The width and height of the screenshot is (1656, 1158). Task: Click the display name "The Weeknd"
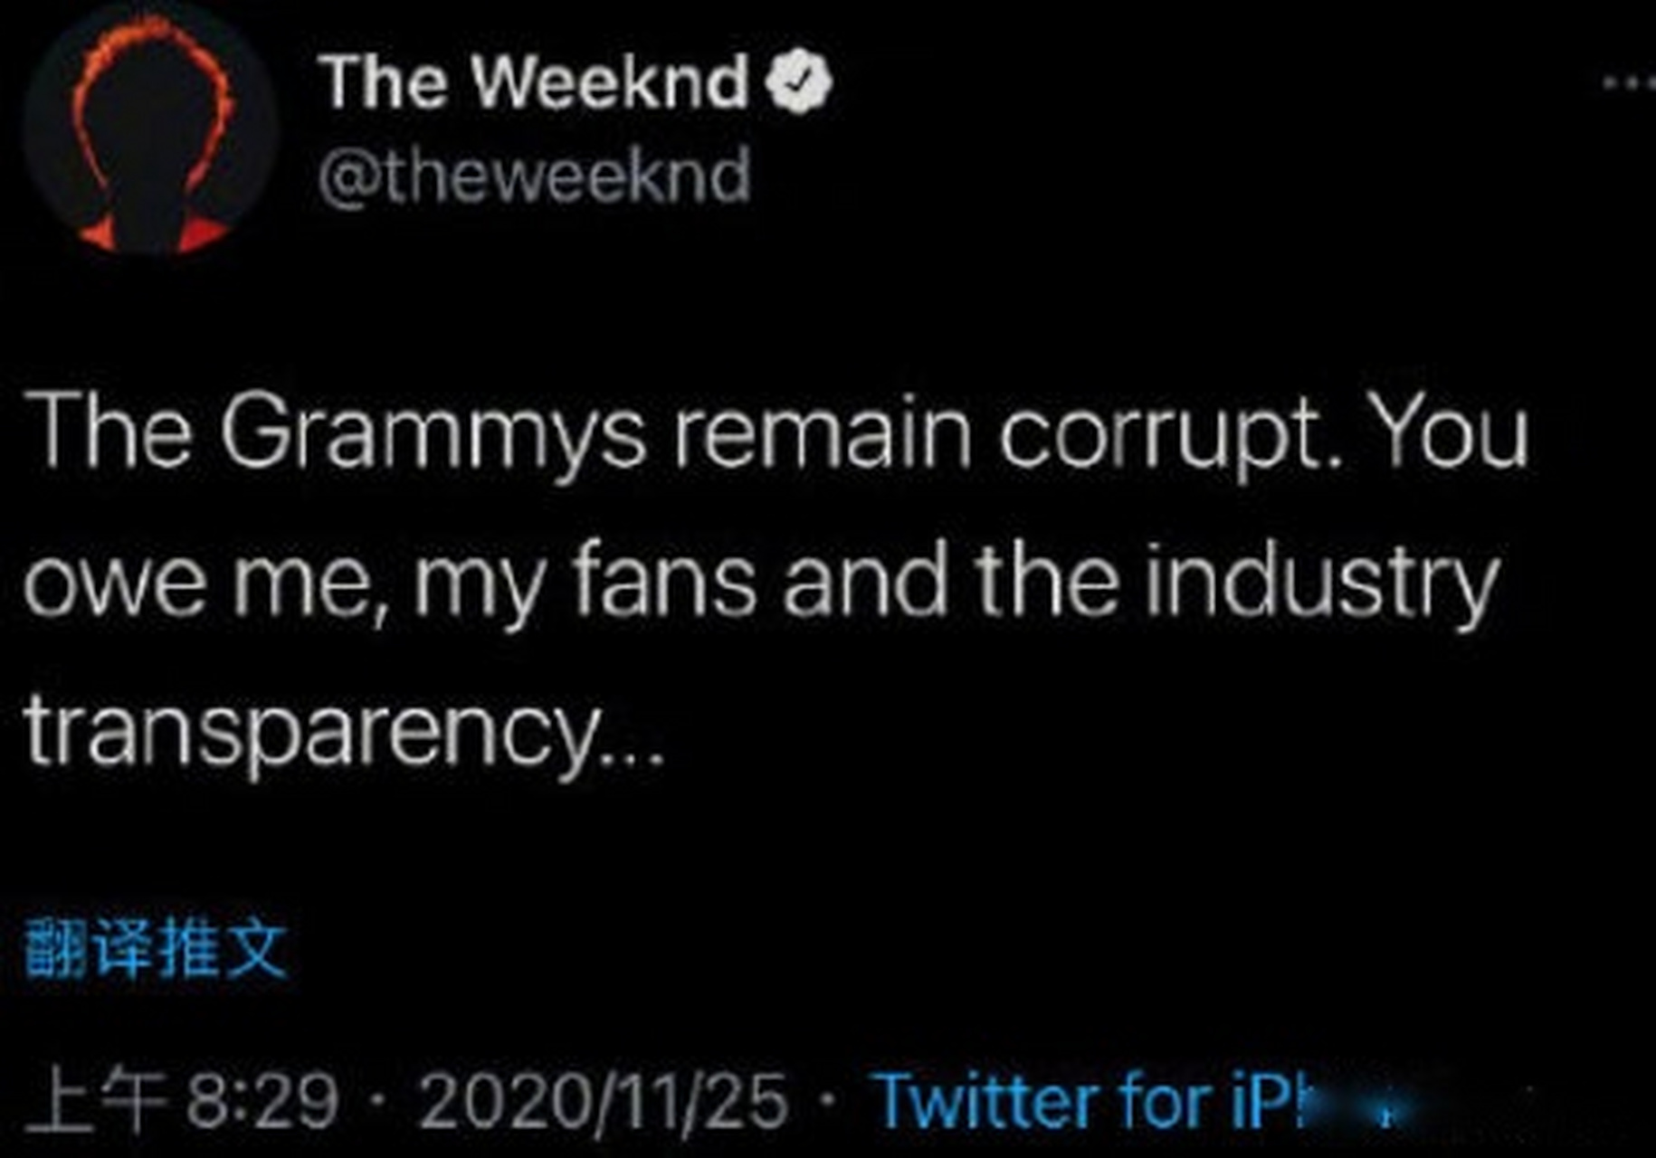[x=536, y=82]
